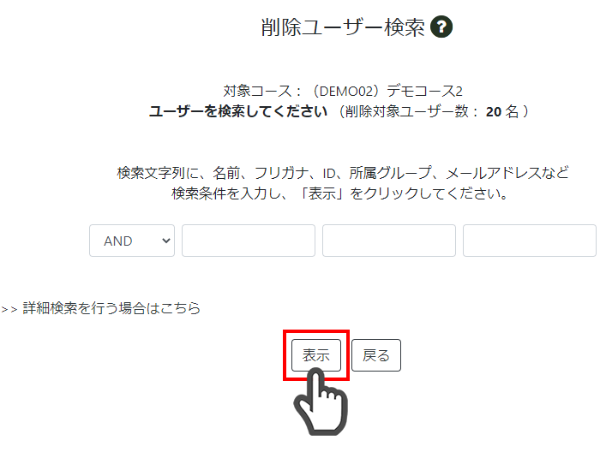Focus the middle search keyword field
The width and height of the screenshot is (600, 452).
389,241
